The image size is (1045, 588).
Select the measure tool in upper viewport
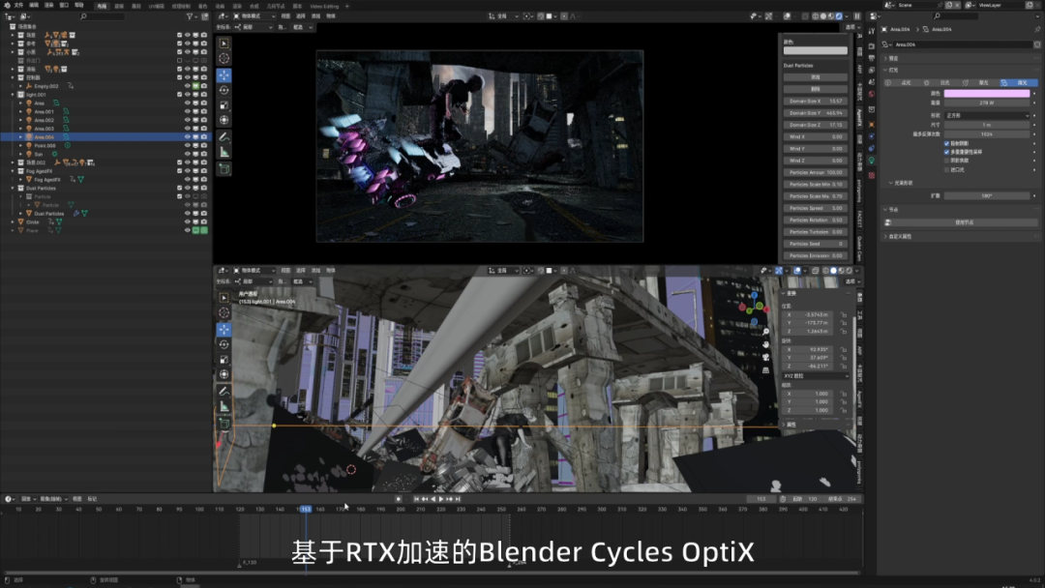click(x=224, y=153)
